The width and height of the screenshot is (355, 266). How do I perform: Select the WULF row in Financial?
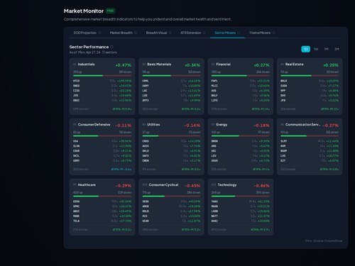point(241,96)
